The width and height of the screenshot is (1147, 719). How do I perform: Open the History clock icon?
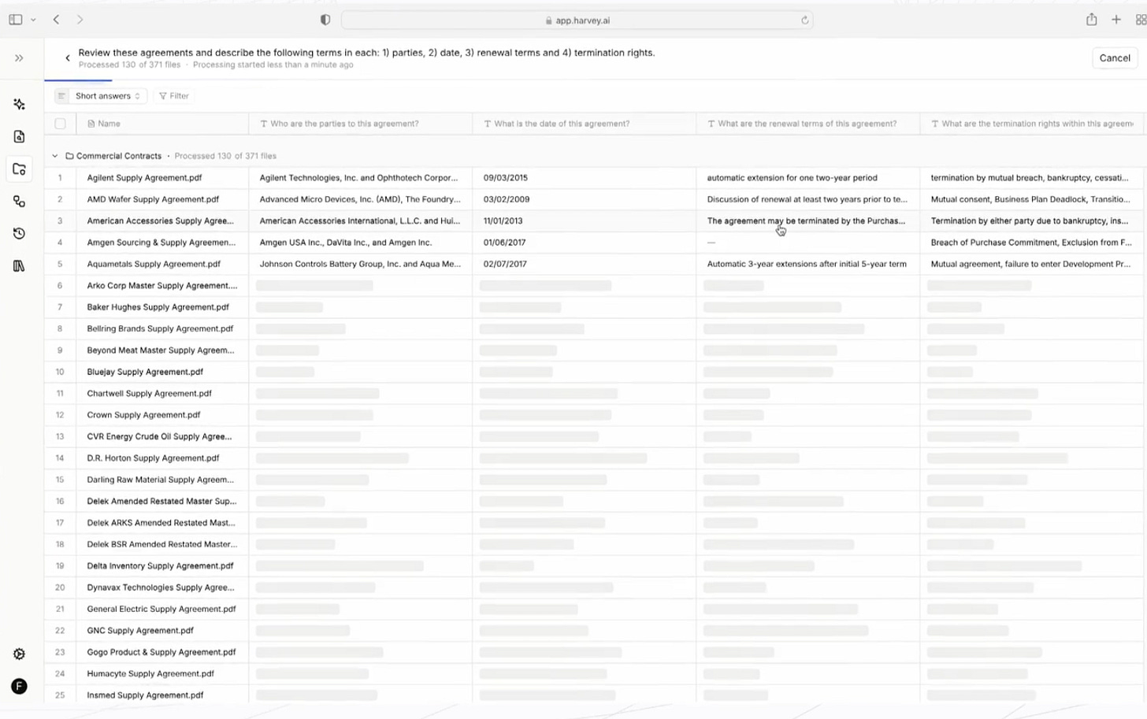(19, 234)
